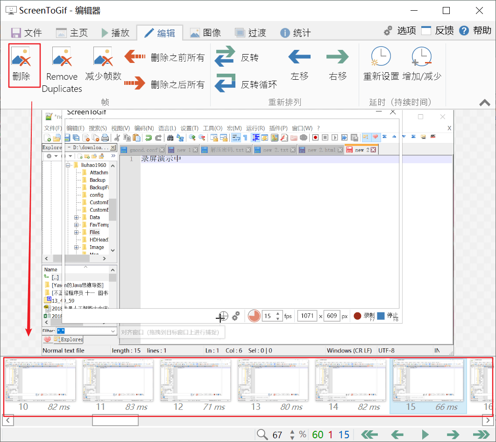
Task: Click 增加/减少 delay clock icon
Action: coord(422,56)
